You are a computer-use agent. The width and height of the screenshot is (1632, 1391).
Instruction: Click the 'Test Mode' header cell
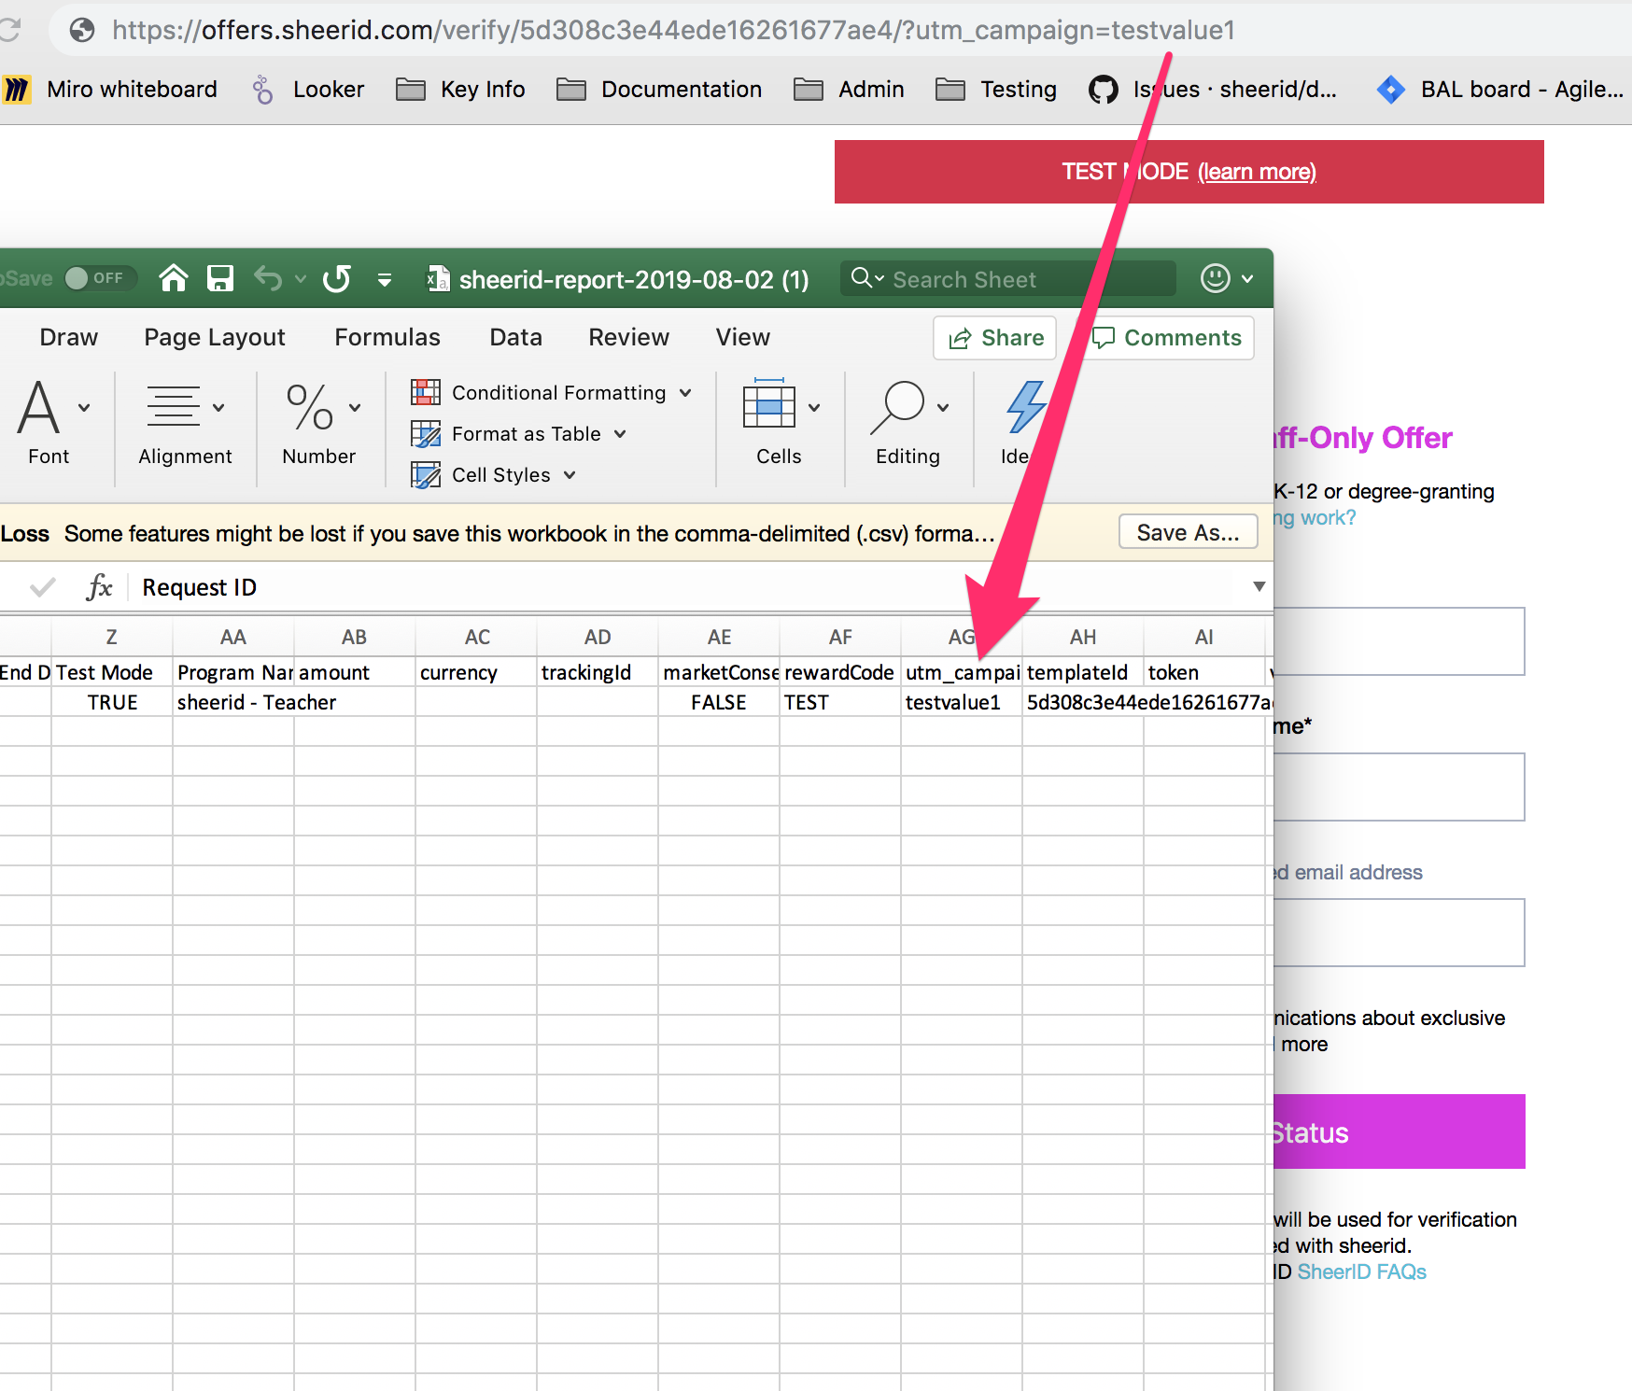point(112,672)
